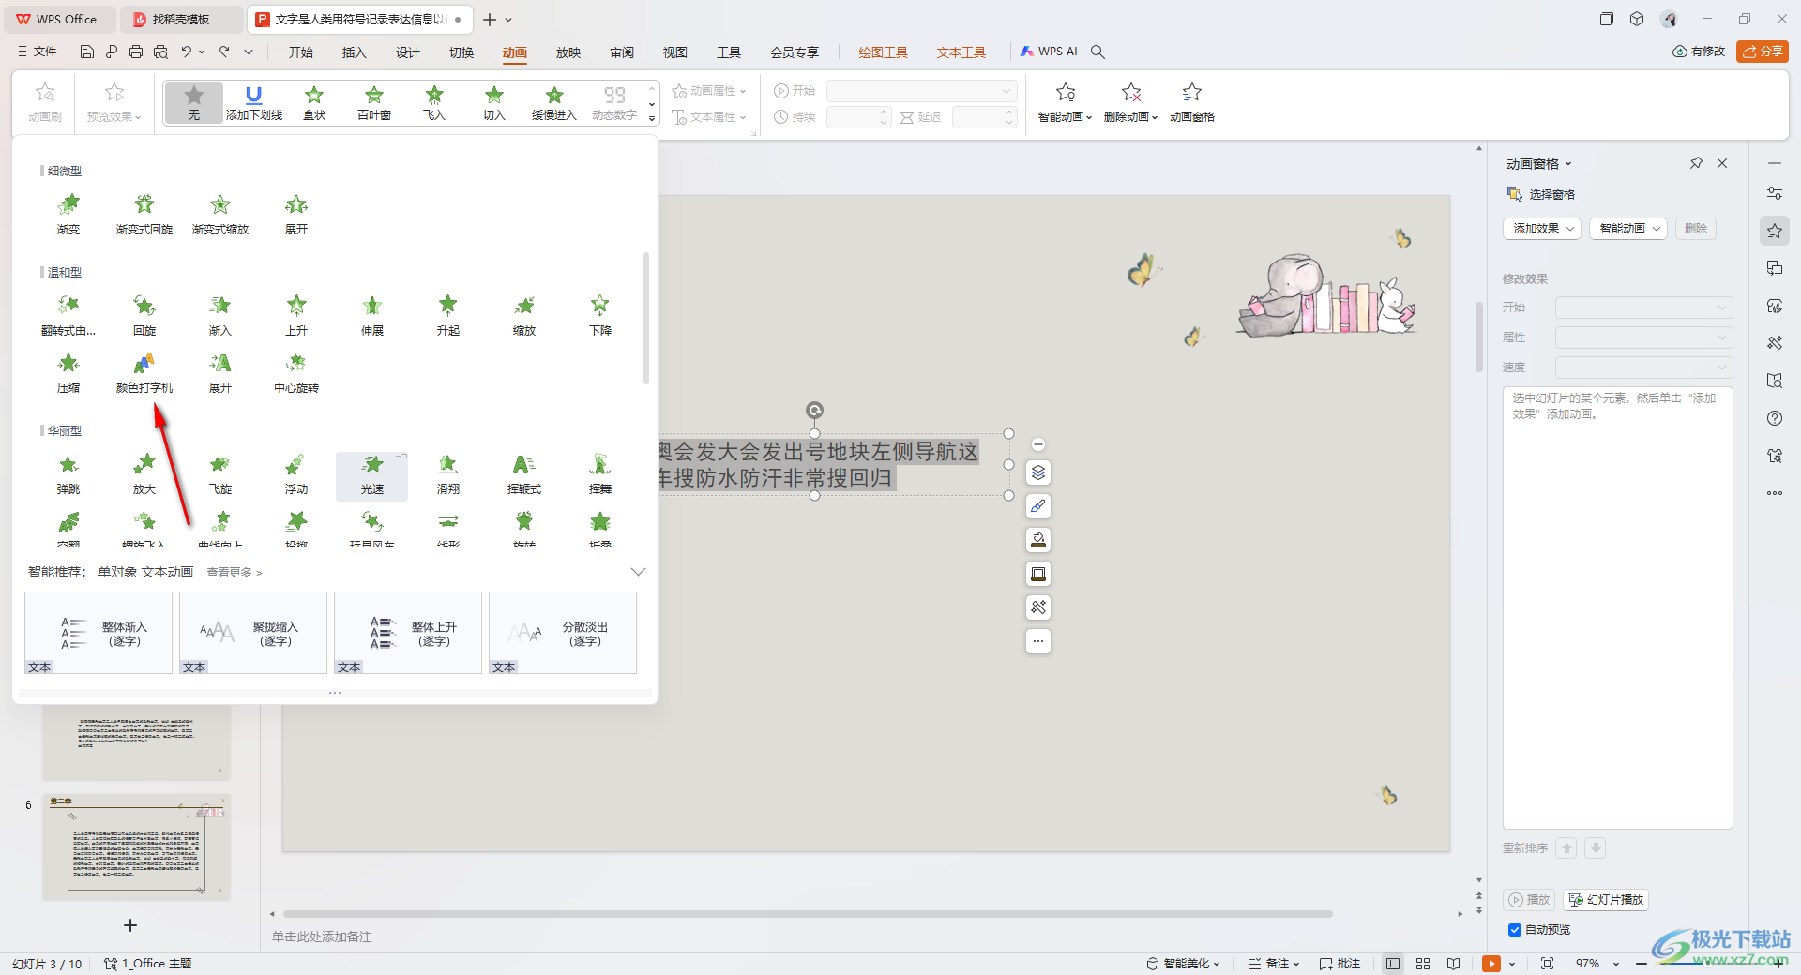Screen dimensions: 1801x975
Task: Choose the 聚拢缩入 (逐字) text animation card
Action: pyautogui.click(x=253, y=633)
